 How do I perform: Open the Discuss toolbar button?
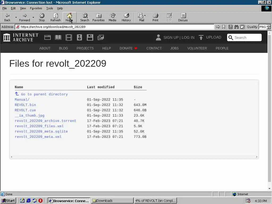click(x=183, y=17)
